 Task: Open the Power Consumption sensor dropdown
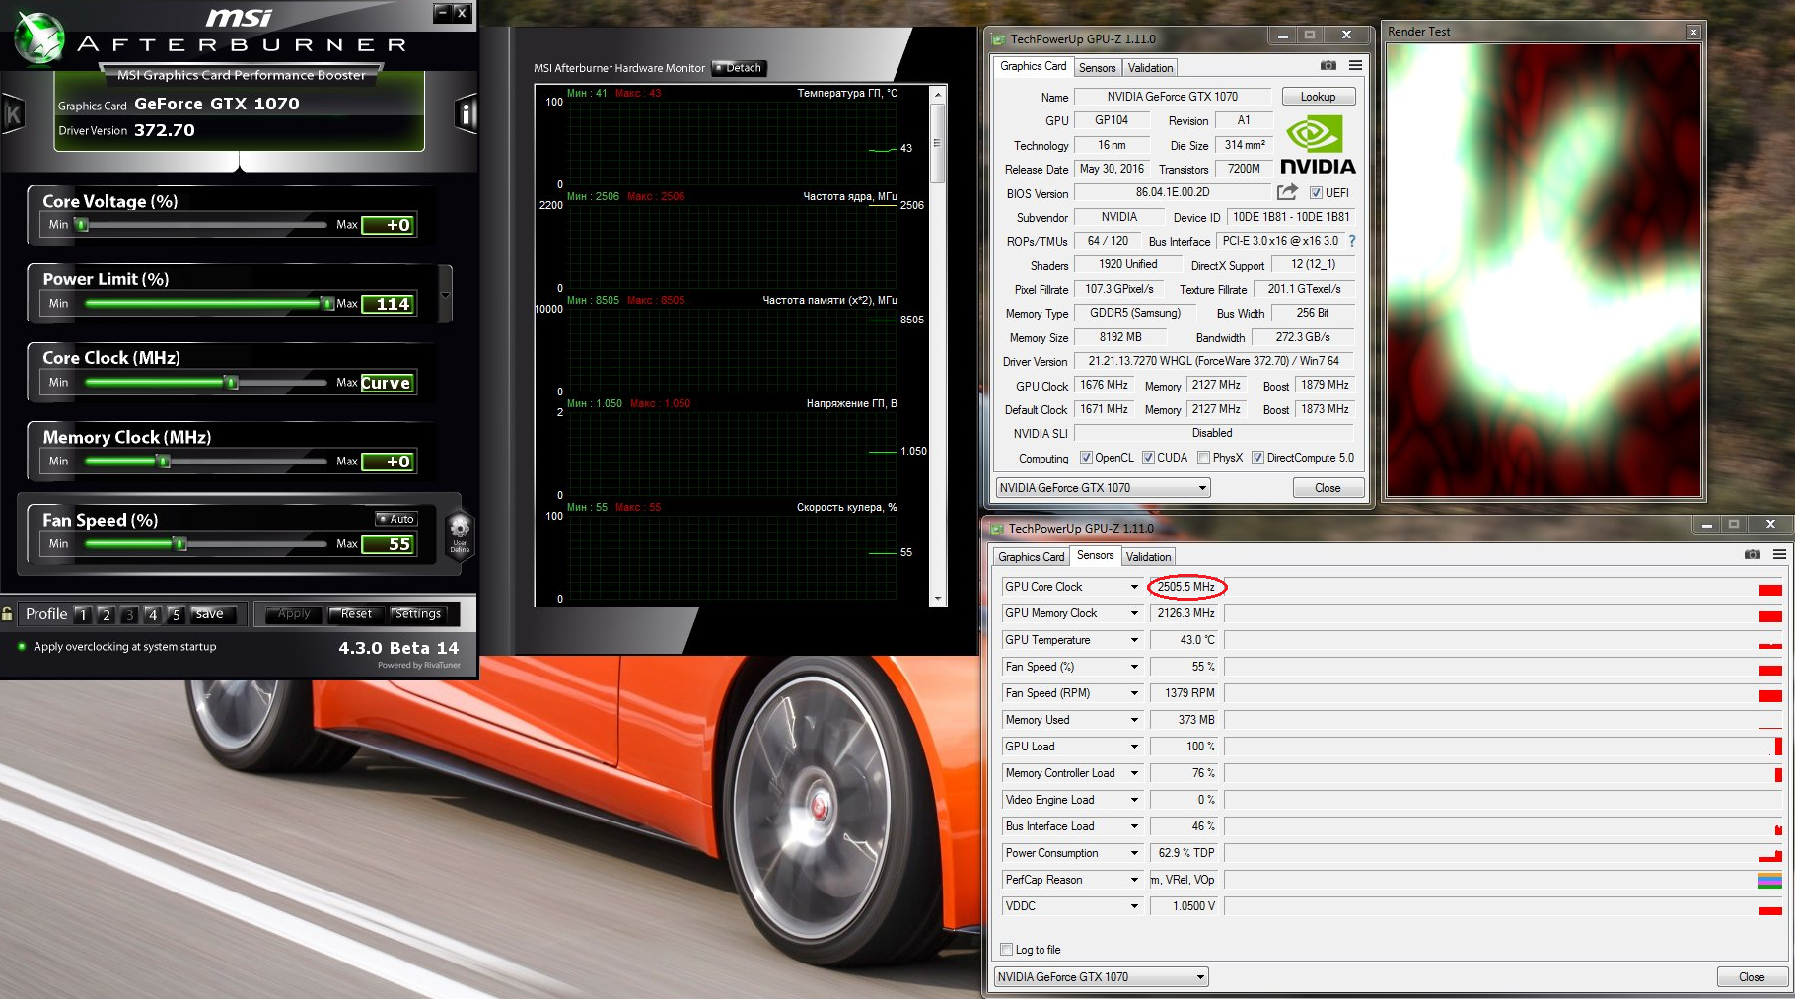pos(1134,853)
